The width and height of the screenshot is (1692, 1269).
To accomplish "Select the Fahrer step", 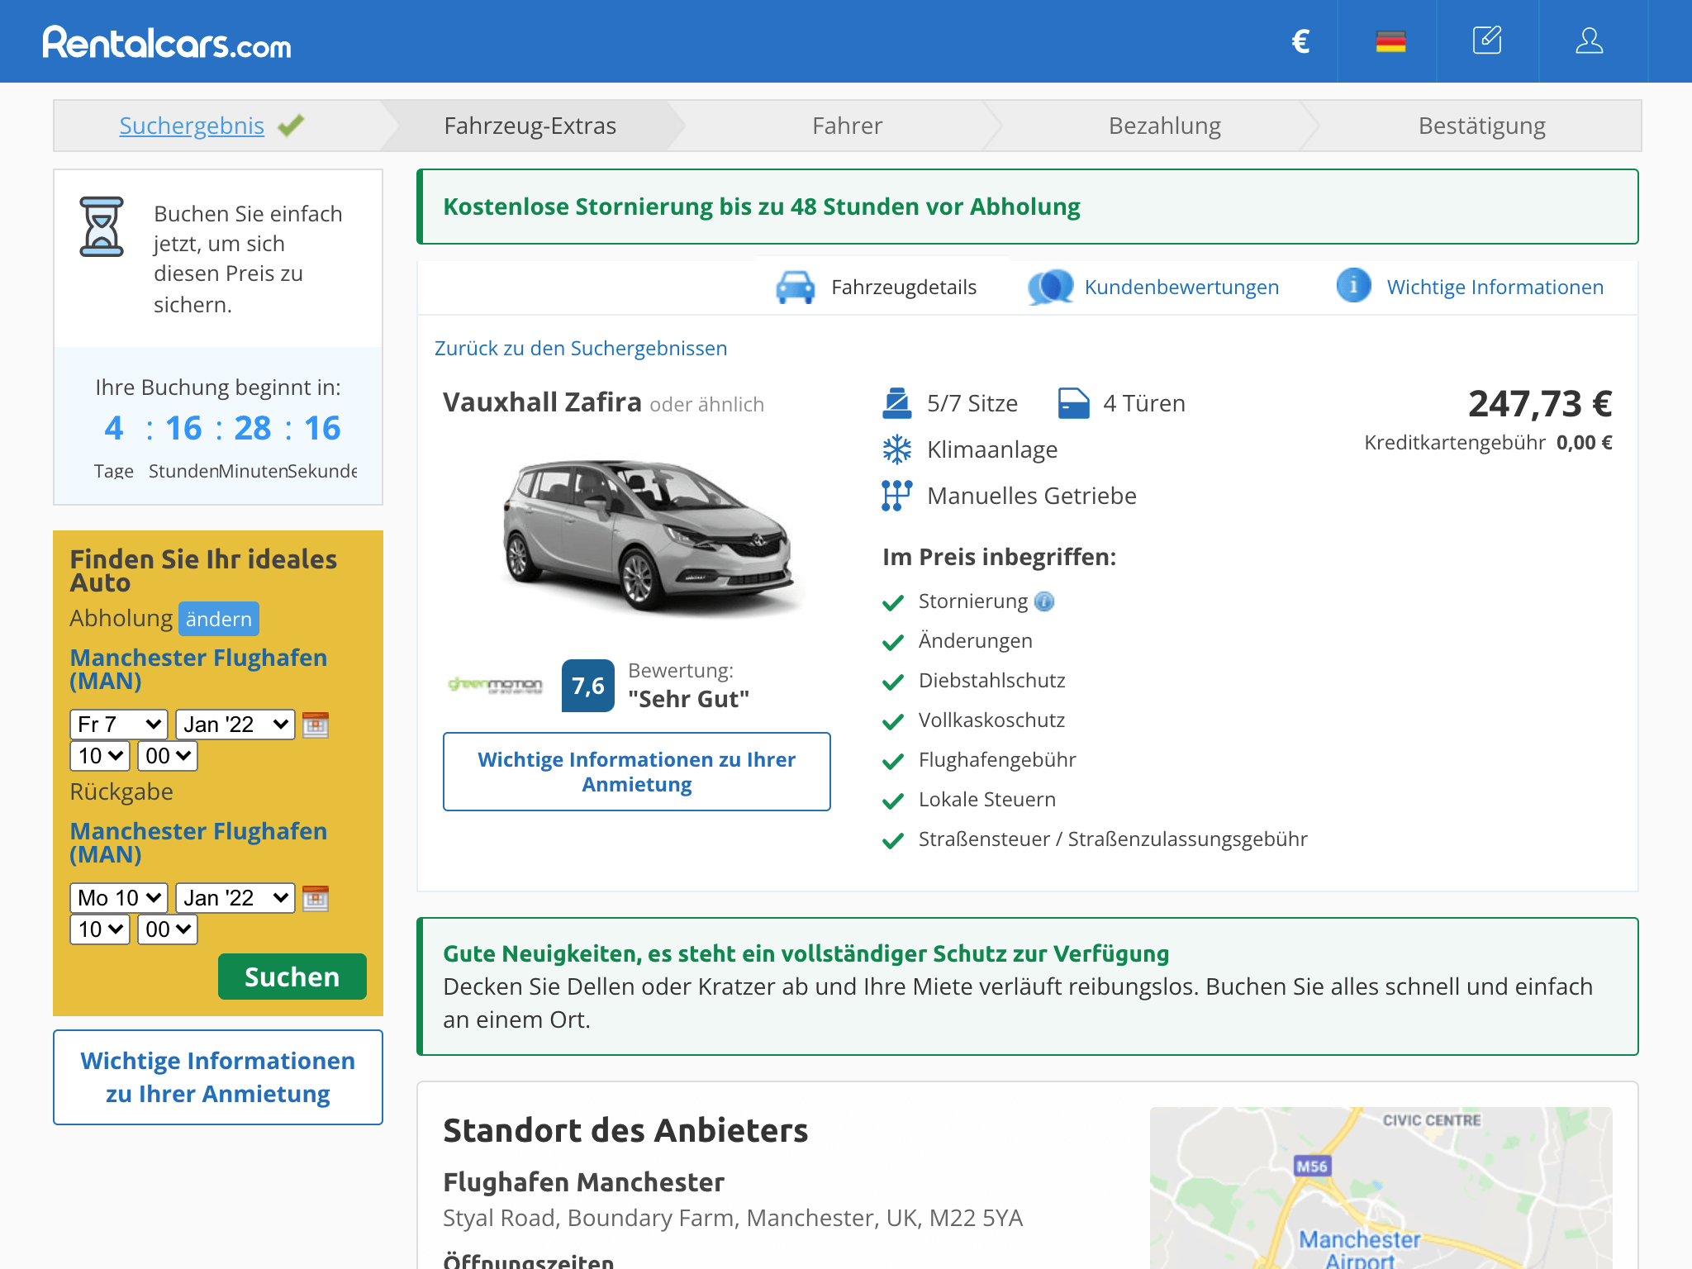I will (848, 126).
